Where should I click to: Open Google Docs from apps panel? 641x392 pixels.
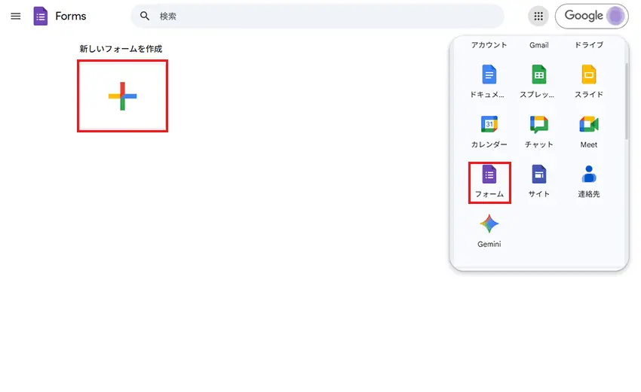point(489,80)
